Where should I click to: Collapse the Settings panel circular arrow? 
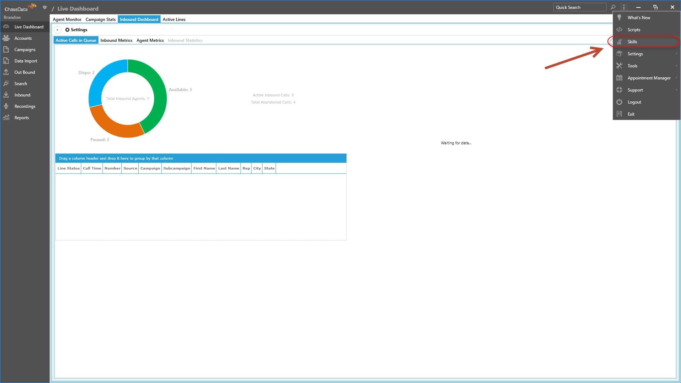point(57,30)
